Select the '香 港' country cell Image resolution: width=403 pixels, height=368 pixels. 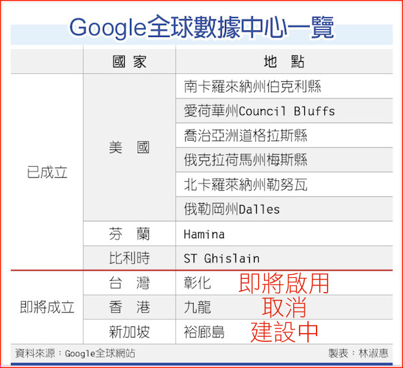point(129,307)
